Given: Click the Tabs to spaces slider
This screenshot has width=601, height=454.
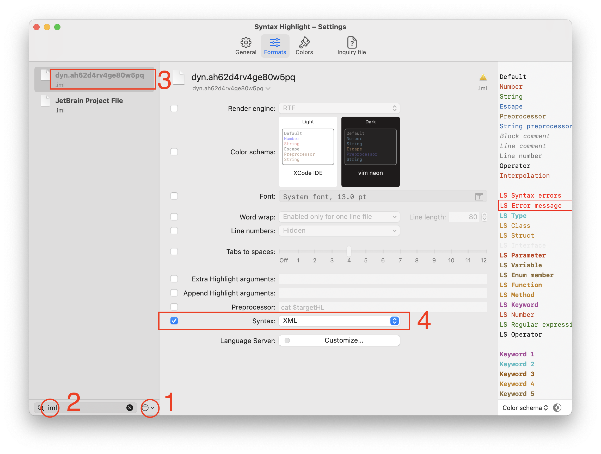Looking at the screenshot, I should pyautogui.click(x=383, y=251).
